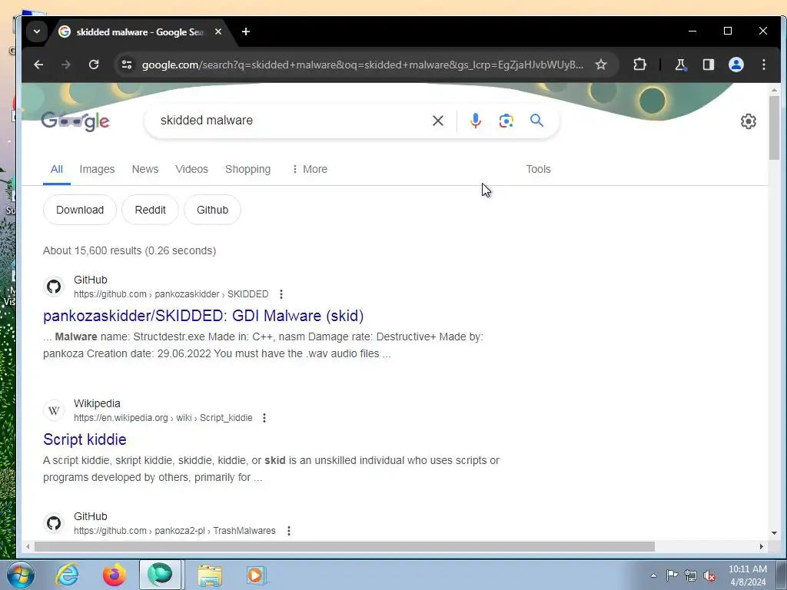Viewport: 787px width, 590px height.
Task: Open pankozaskidder/SKIDDED GDI Malware link
Action: click(x=203, y=316)
